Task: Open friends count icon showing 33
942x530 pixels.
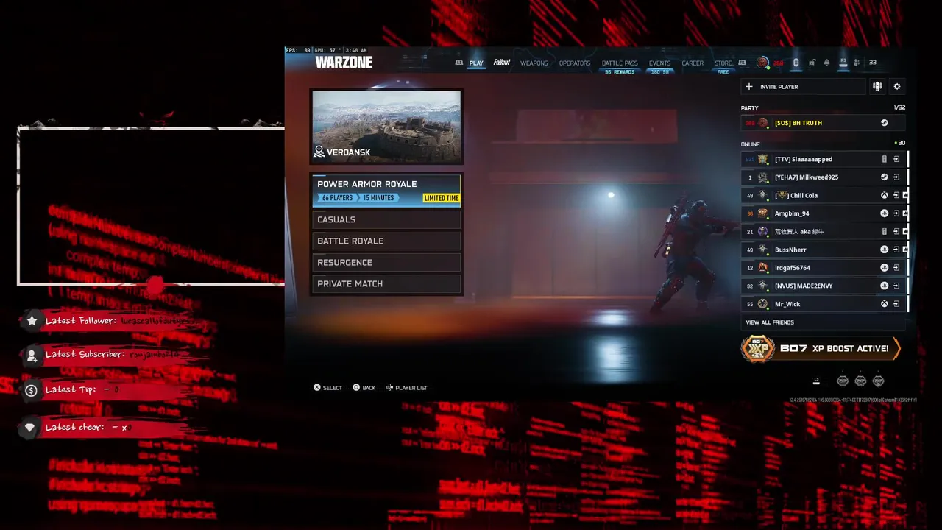Action: point(866,63)
